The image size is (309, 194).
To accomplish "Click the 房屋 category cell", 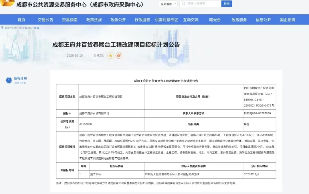I will coord(259,124).
